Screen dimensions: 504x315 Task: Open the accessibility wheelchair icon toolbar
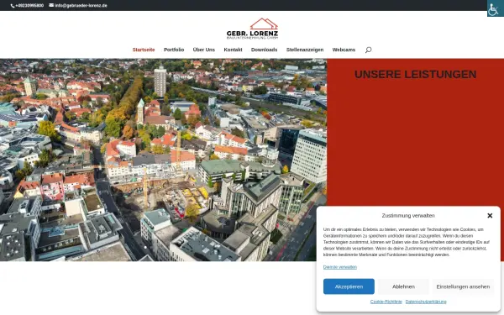click(x=495, y=8)
